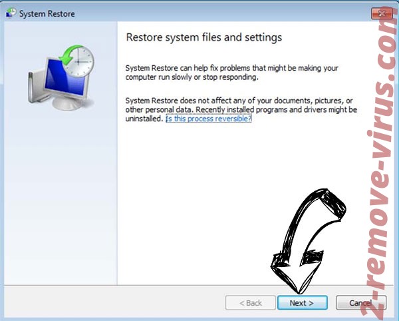Click the Cancel button
The height and width of the screenshot is (321, 399).
[x=361, y=302]
